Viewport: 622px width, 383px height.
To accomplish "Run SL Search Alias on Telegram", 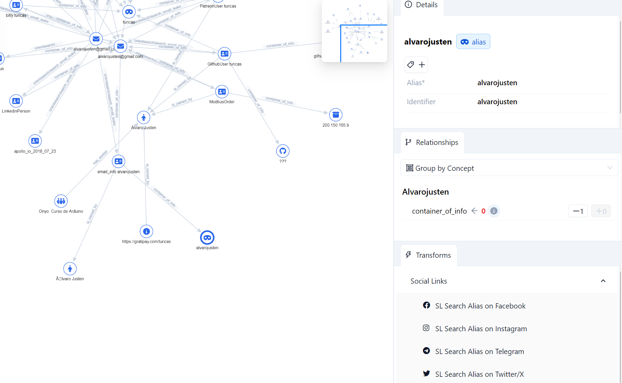I will (479, 352).
